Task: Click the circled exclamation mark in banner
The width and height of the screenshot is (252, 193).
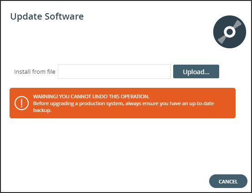Action: (21, 103)
